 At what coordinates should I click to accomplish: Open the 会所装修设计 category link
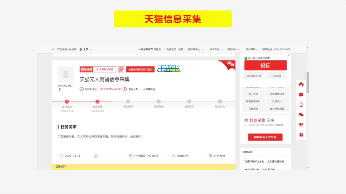(277, 94)
